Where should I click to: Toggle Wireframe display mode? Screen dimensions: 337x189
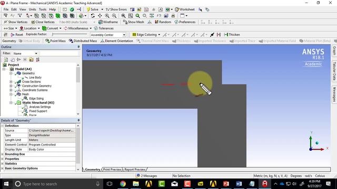tap(108, 22)
